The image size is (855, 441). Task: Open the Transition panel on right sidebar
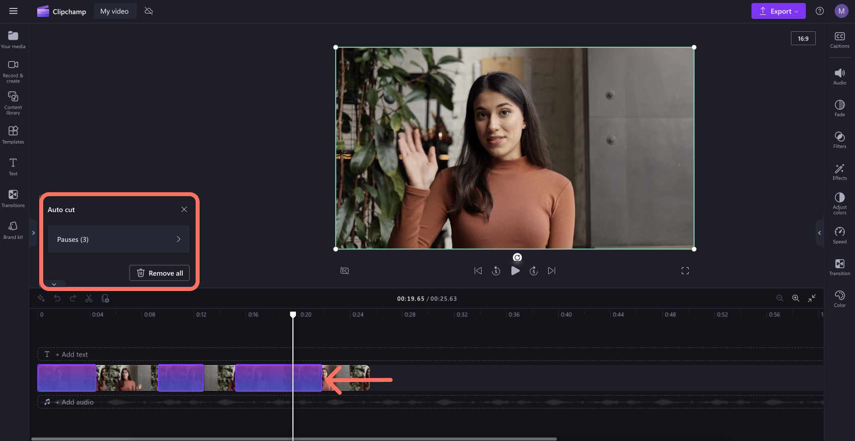(x=840, y=267)
